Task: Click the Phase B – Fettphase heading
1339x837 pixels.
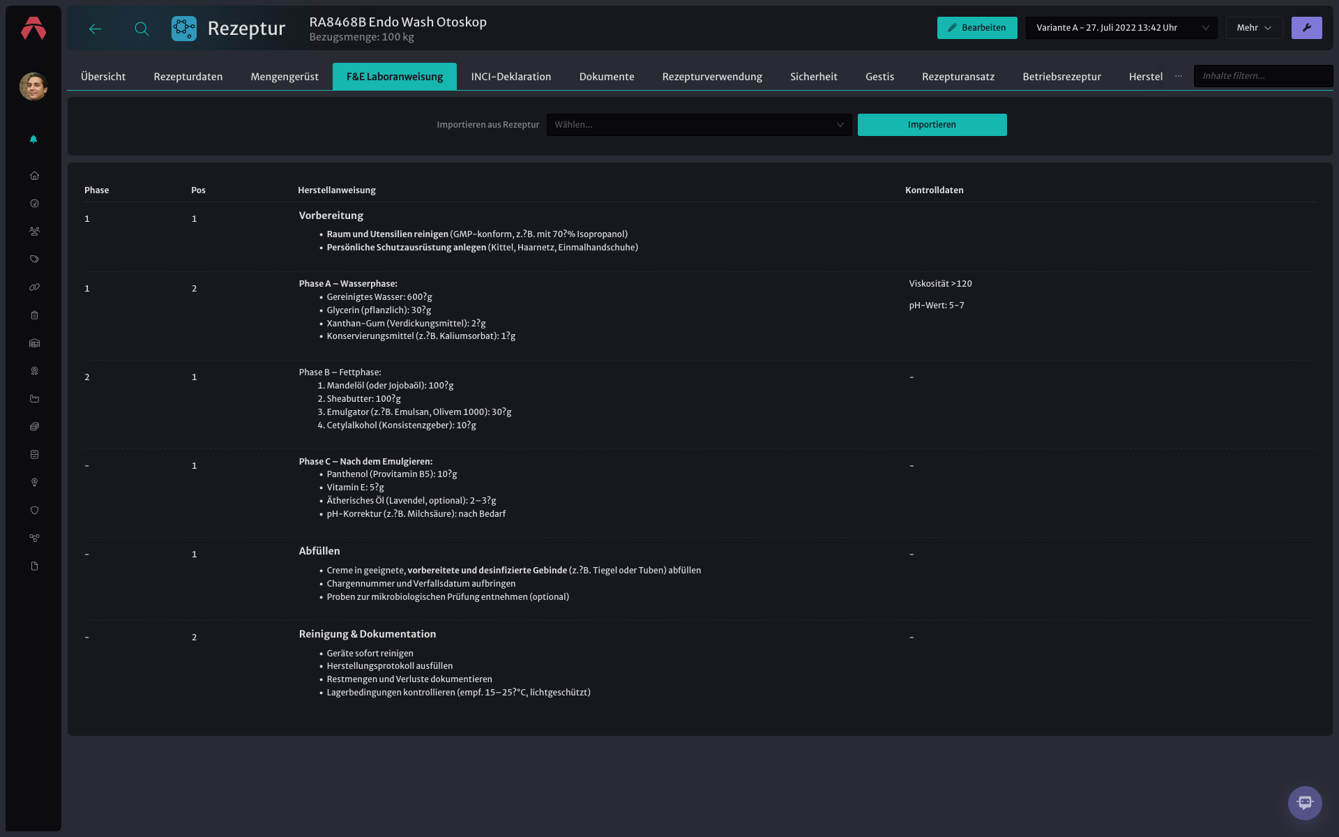Action: point(340,372)
